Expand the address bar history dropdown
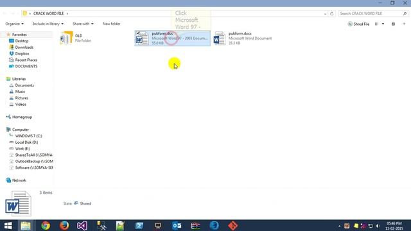 coord(325,13)
